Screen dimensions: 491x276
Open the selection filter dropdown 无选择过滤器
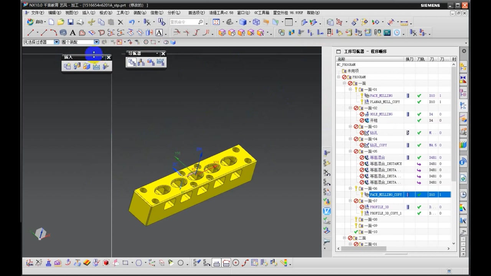[x=56, y=42]
